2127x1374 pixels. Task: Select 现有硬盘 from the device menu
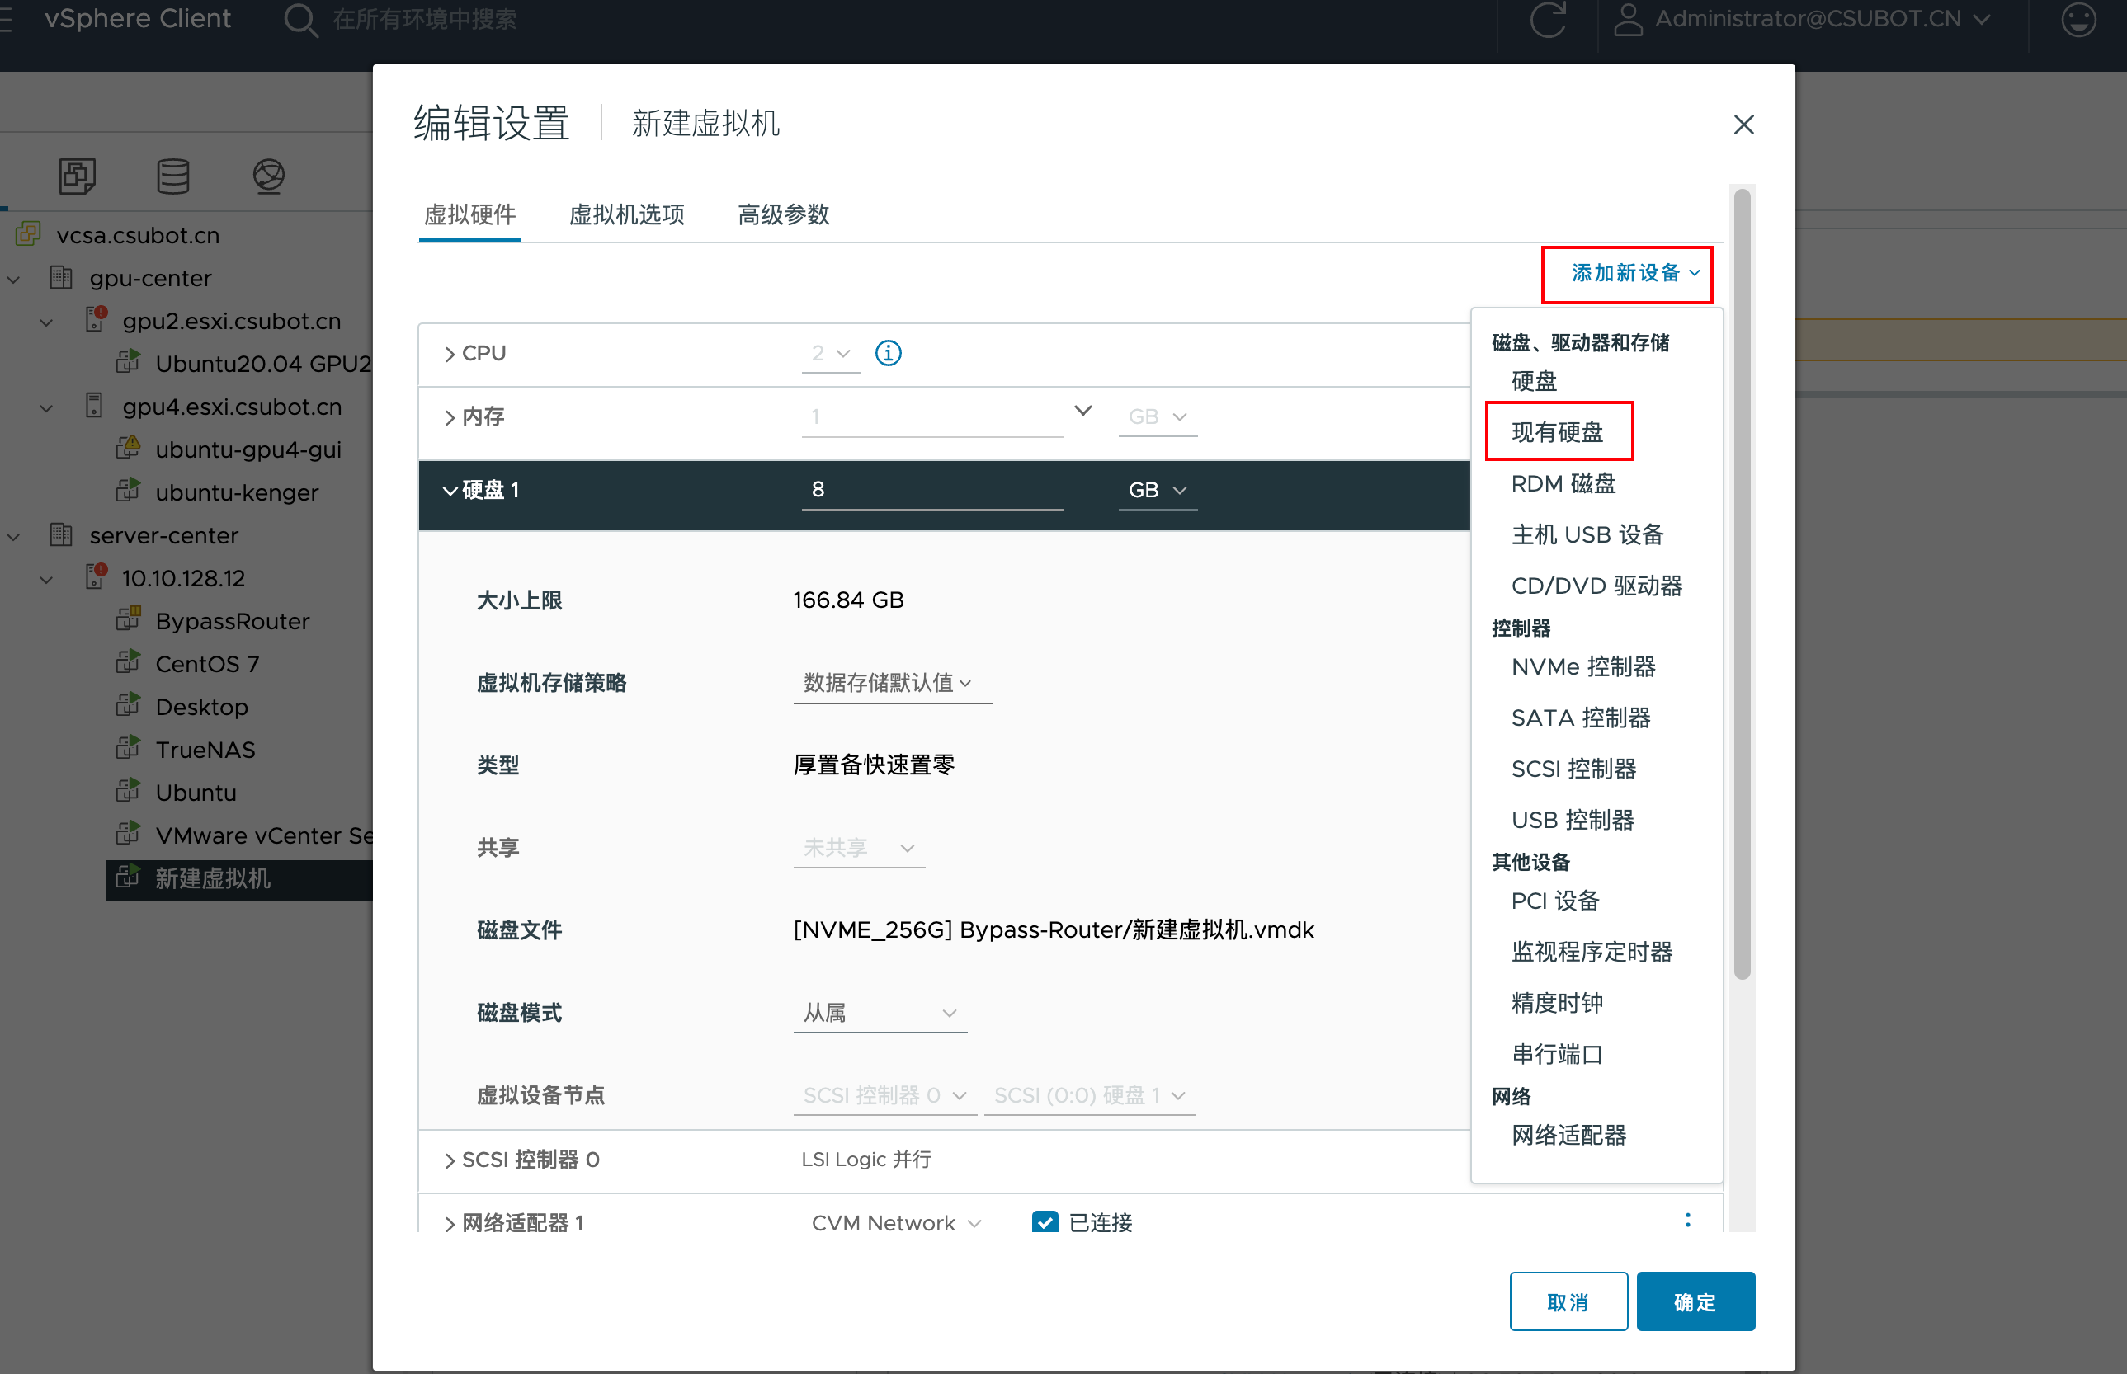click(x=1557, y=432)
